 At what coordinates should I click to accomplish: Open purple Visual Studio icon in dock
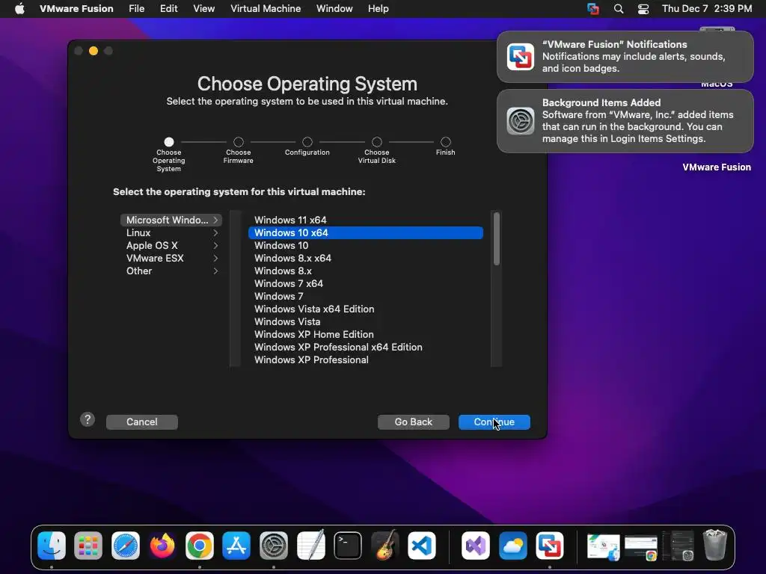pyautogui.click(x=475, y=545)
